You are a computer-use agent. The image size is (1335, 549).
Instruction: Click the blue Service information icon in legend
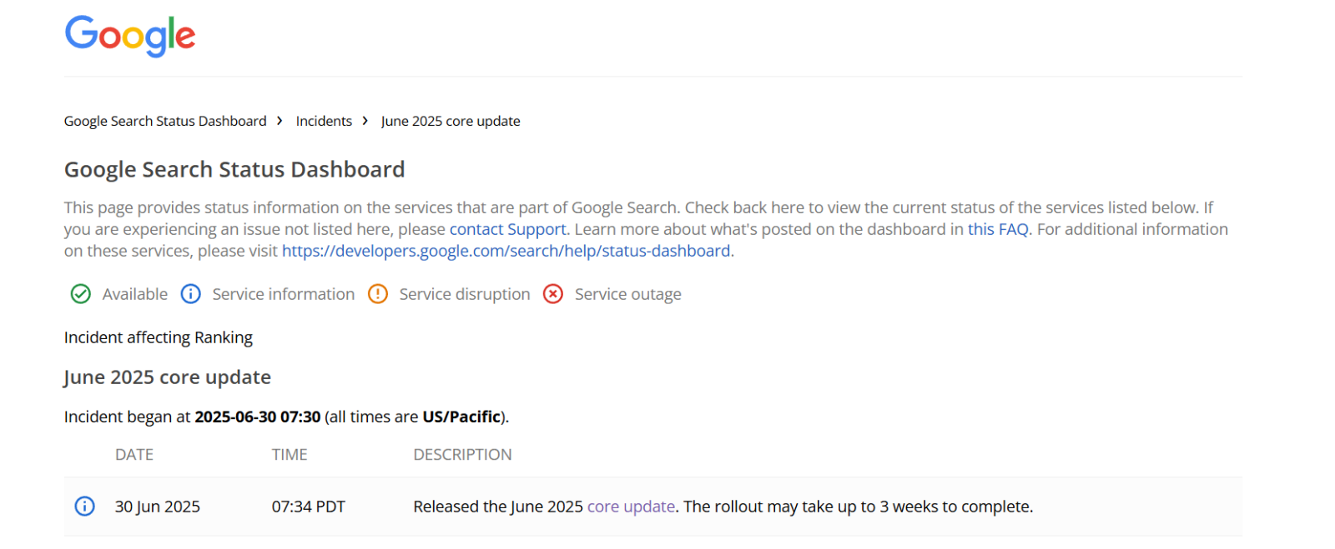click(191, 294)
